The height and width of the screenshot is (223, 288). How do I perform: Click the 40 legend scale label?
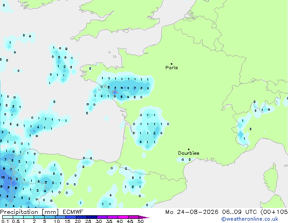click(x=119, y=221)
